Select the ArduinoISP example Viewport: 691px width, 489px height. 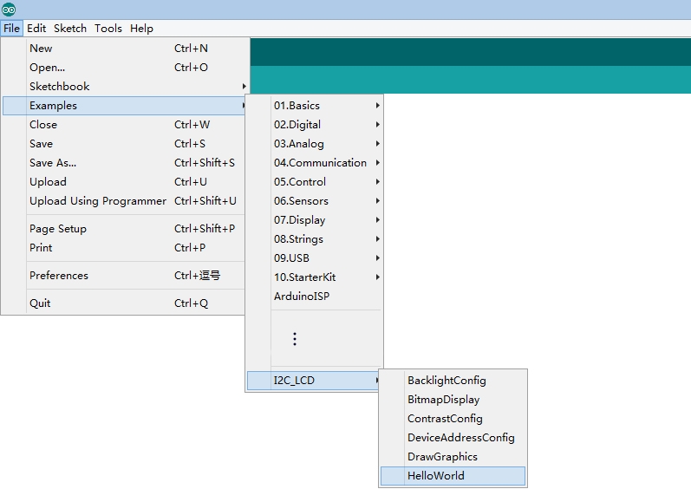302,297
